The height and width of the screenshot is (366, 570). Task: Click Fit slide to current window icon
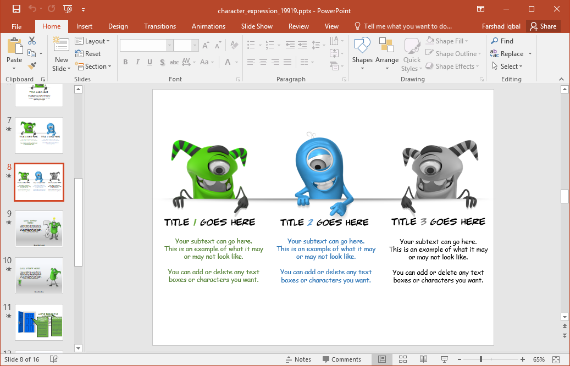[x=556, y=359]
